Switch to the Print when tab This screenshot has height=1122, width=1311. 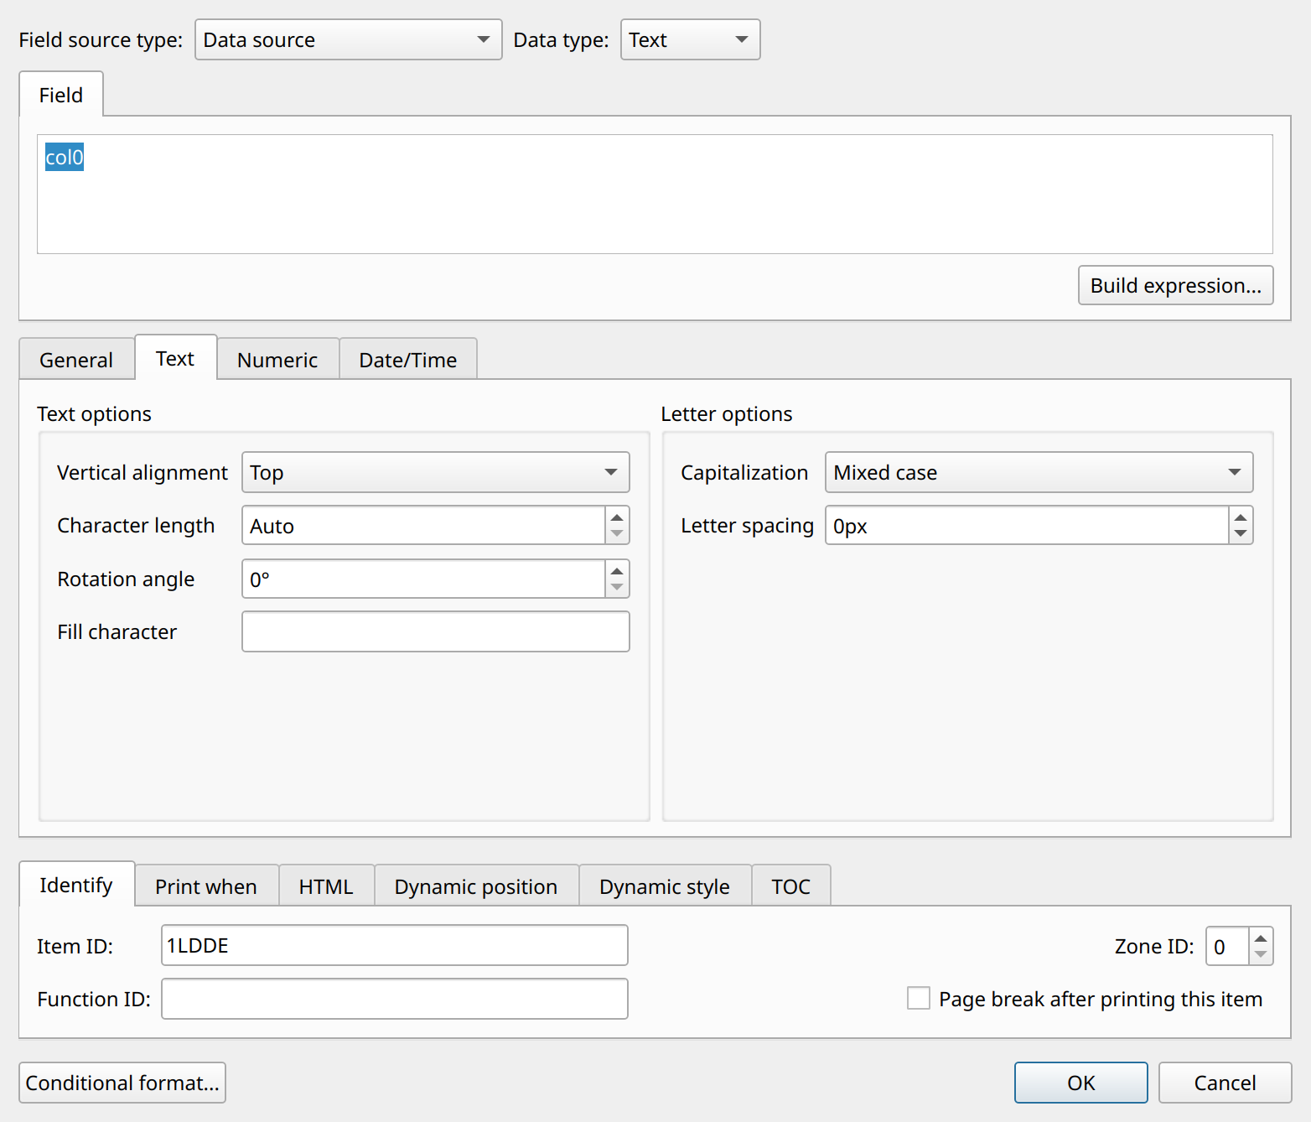(206, 886)
